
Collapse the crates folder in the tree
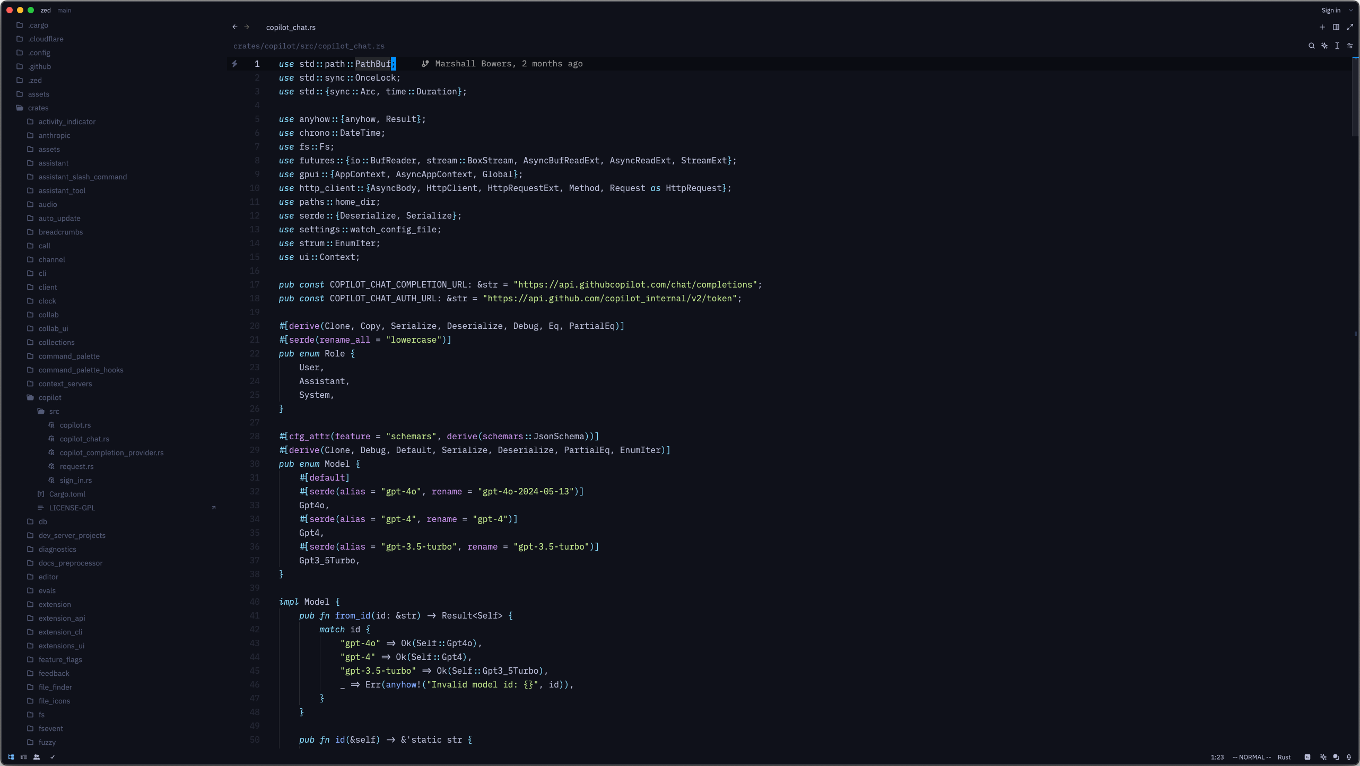(x=38, y=108)
